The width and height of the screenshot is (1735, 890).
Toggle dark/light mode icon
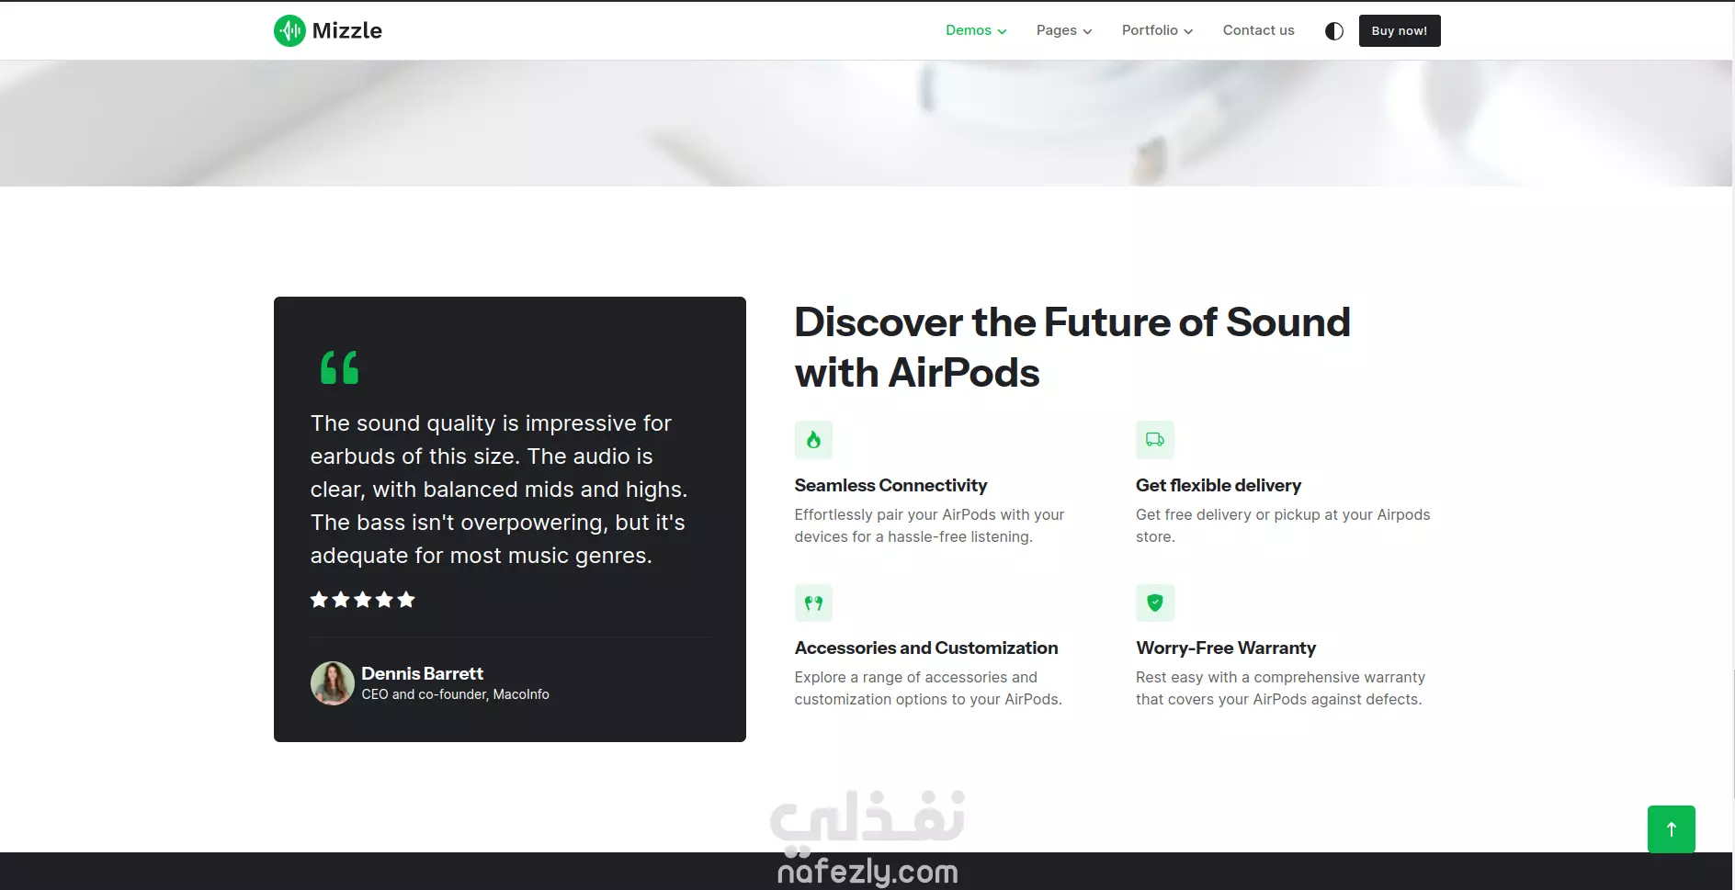[x=1333, y=31]
